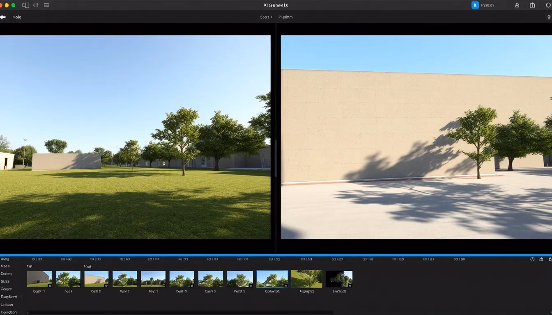Select the split-view layout icon in the title bar
Viewport: 552px width, 315px height.
(532, 5)
